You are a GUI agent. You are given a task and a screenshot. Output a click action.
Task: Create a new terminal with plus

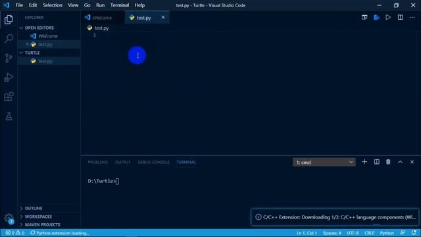tap(364, 162)
